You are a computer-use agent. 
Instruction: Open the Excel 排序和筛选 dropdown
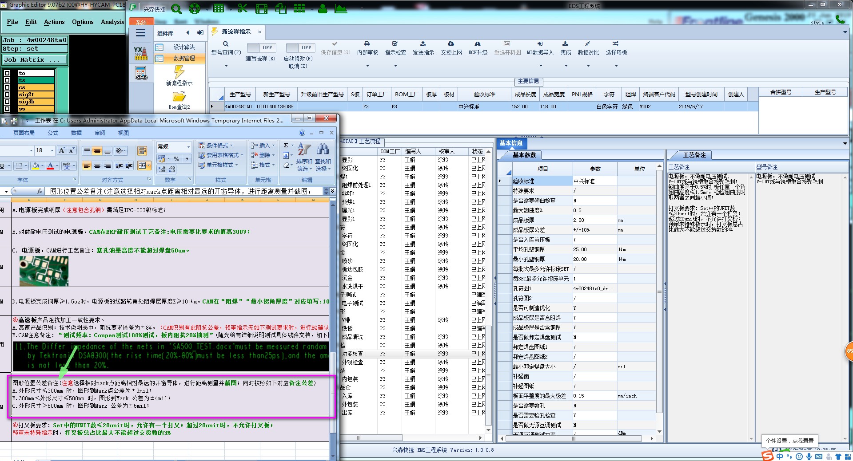304,157
